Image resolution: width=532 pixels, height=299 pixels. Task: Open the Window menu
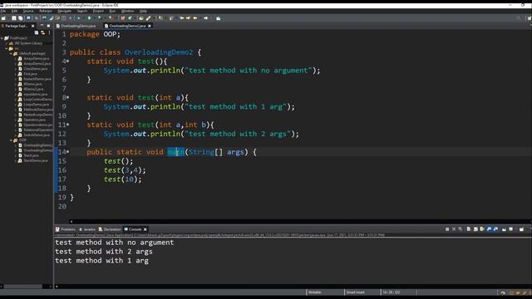[127, 11]
